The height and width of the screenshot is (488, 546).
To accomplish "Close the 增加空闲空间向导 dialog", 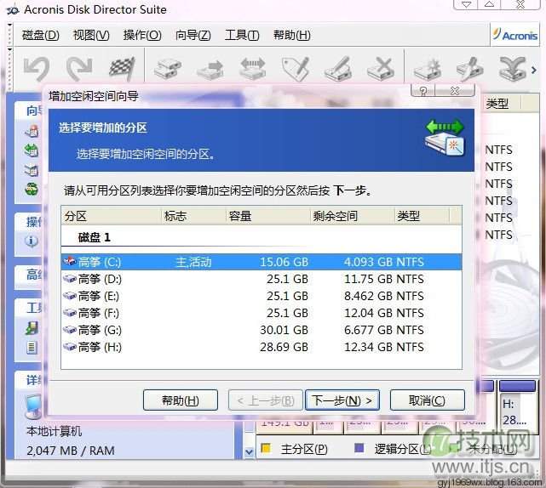I will 454,91.
